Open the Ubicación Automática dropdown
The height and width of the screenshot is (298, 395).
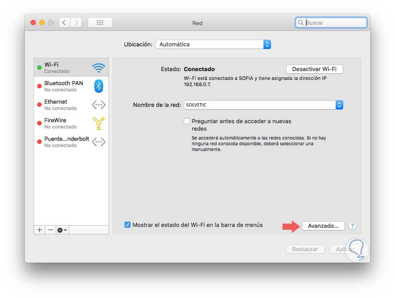tap(213, 45)
